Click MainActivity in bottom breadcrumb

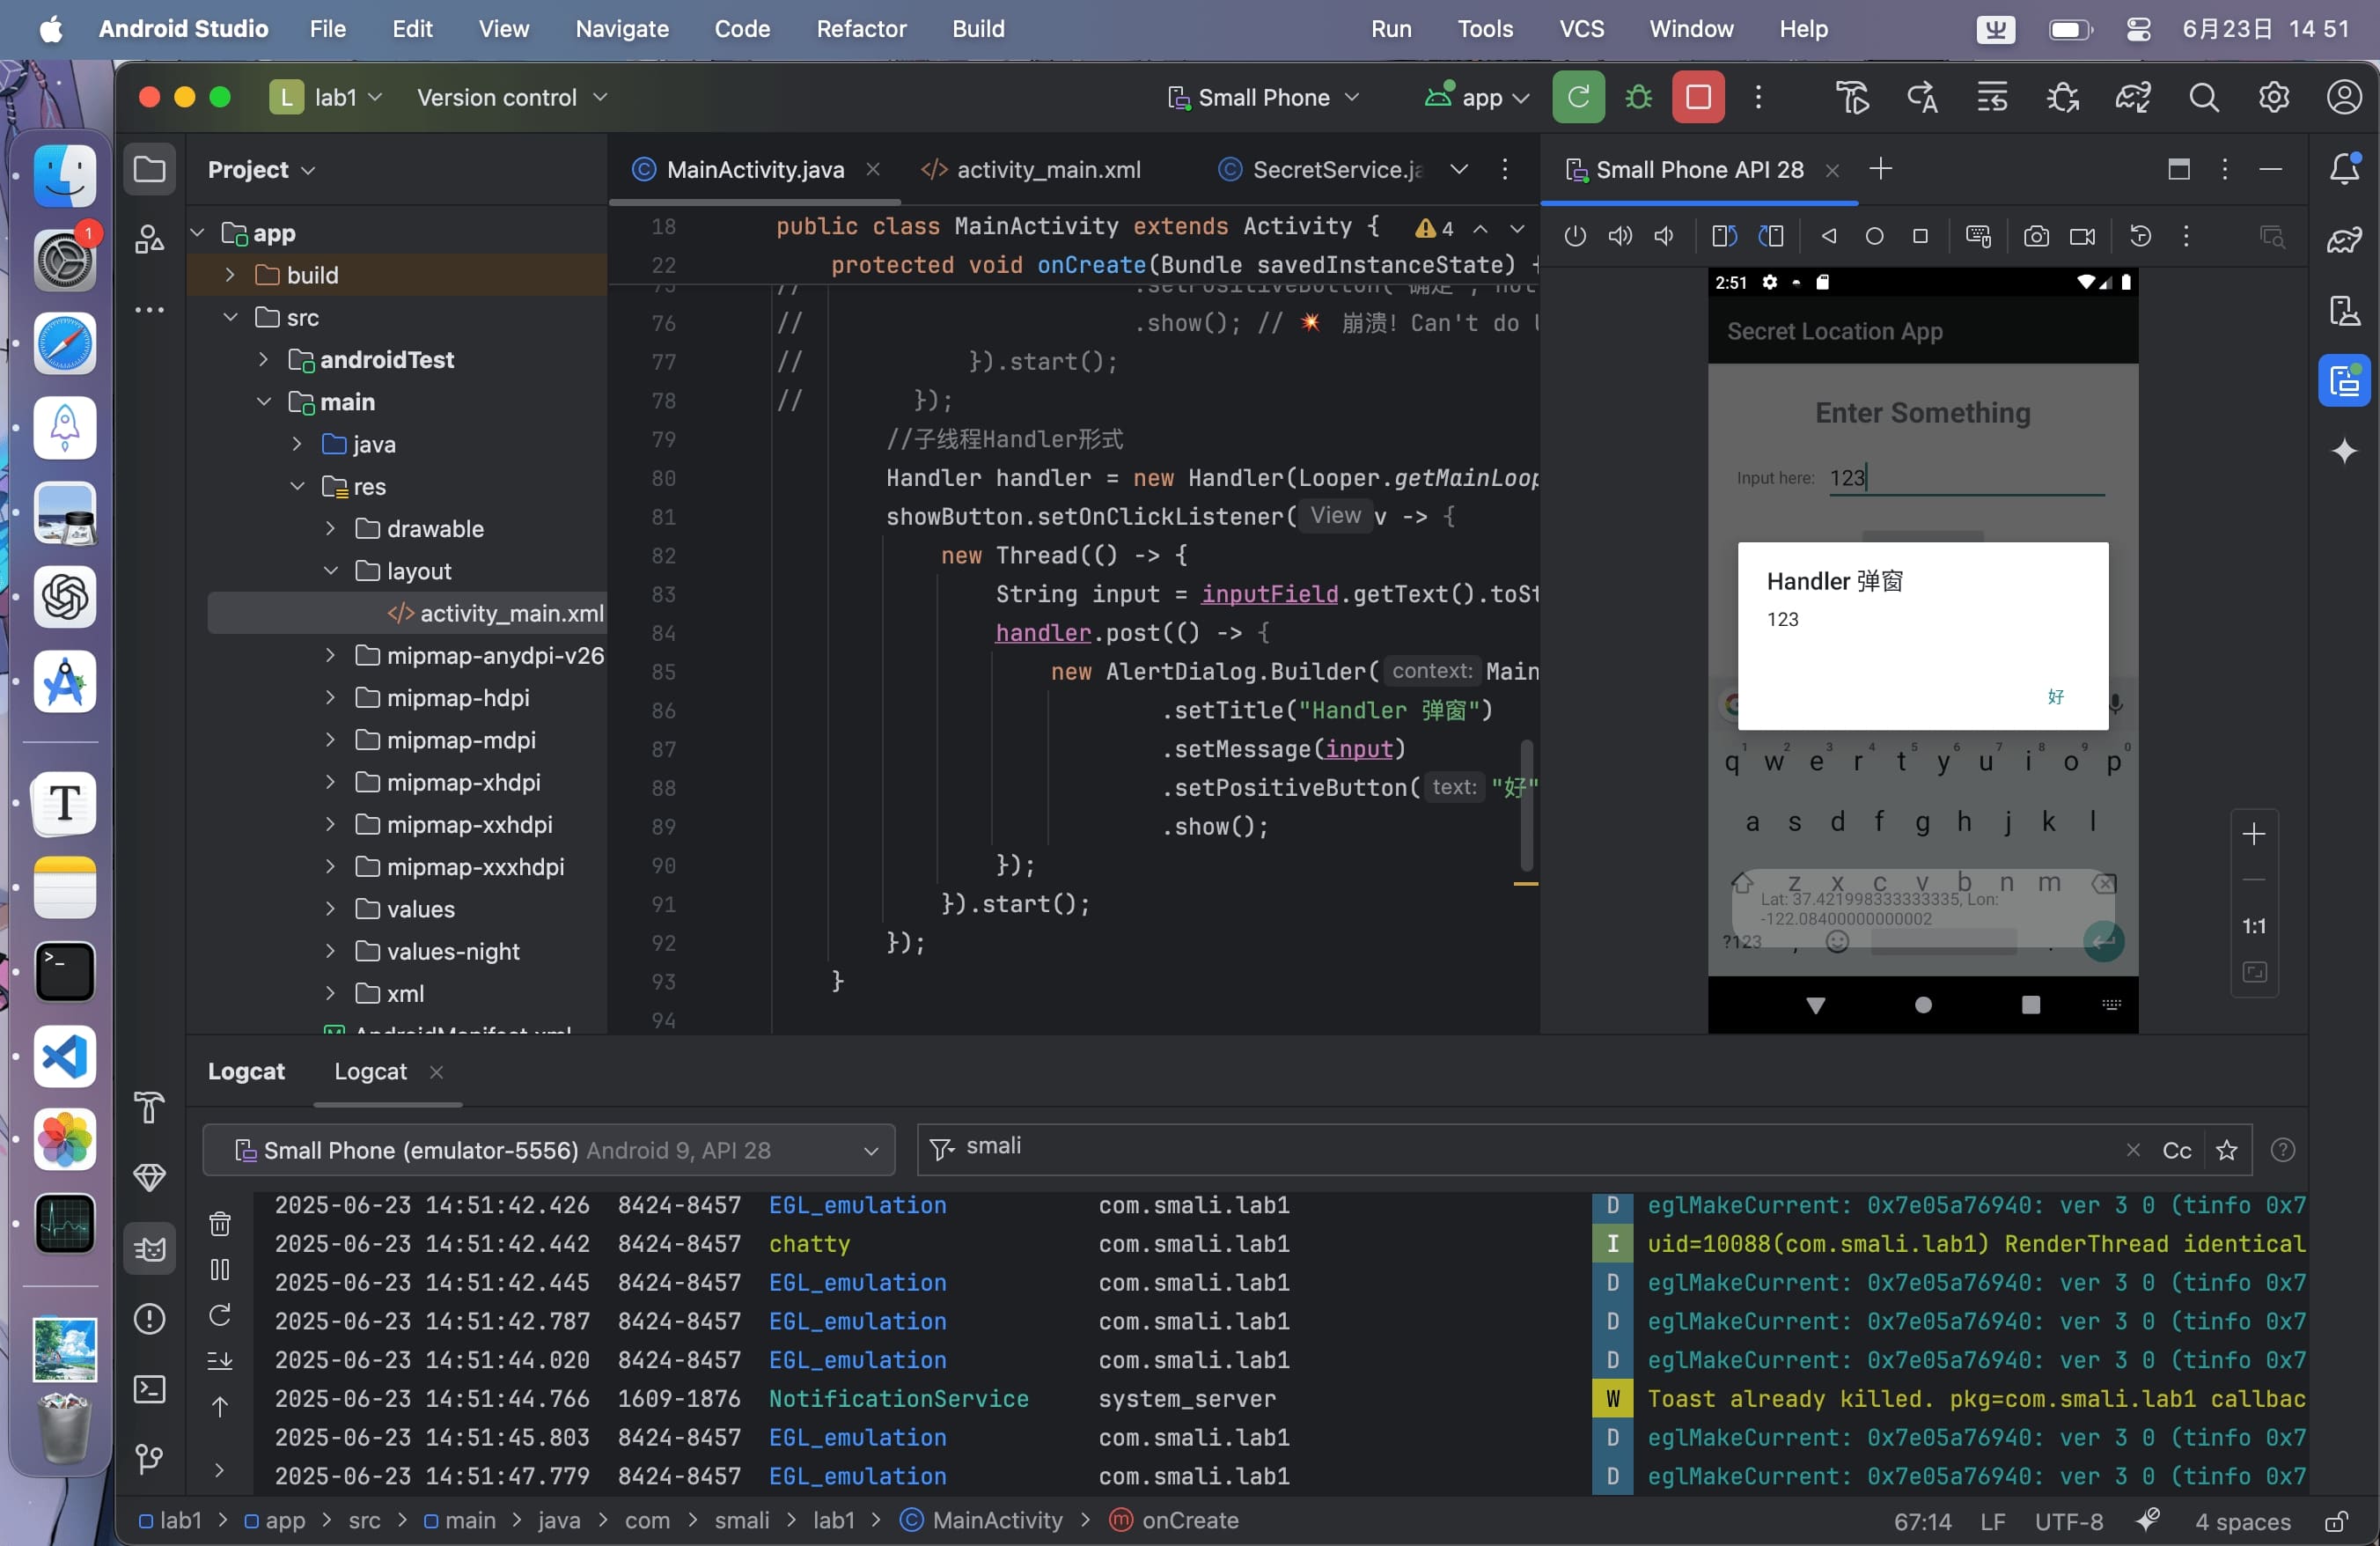996,1520
